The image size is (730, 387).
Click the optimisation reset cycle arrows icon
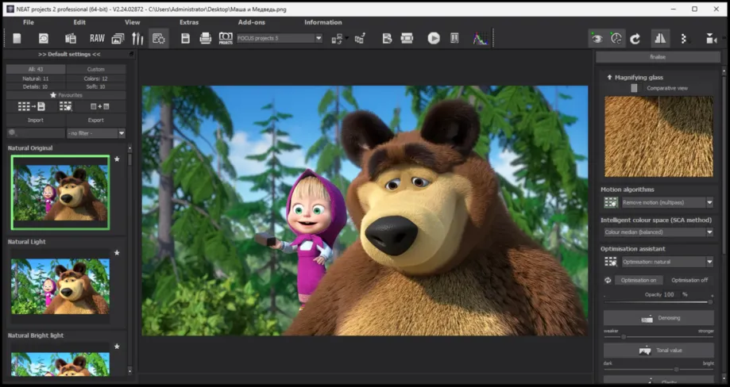[x=608, y=280]
